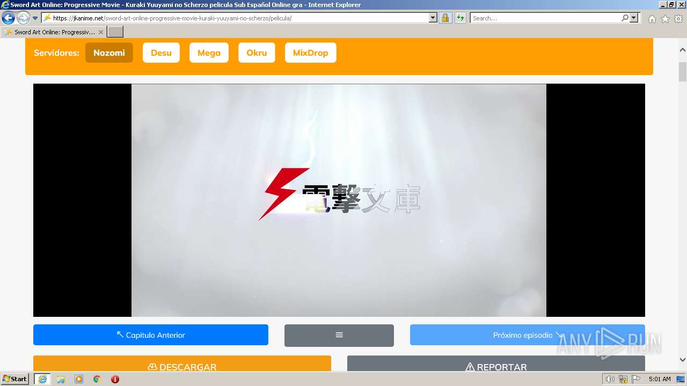Image resolution: width=687 pixels, height=386 pixels.
Task: Switch to the Okru server
Action: pyautogui.click(x=257, y=53)
